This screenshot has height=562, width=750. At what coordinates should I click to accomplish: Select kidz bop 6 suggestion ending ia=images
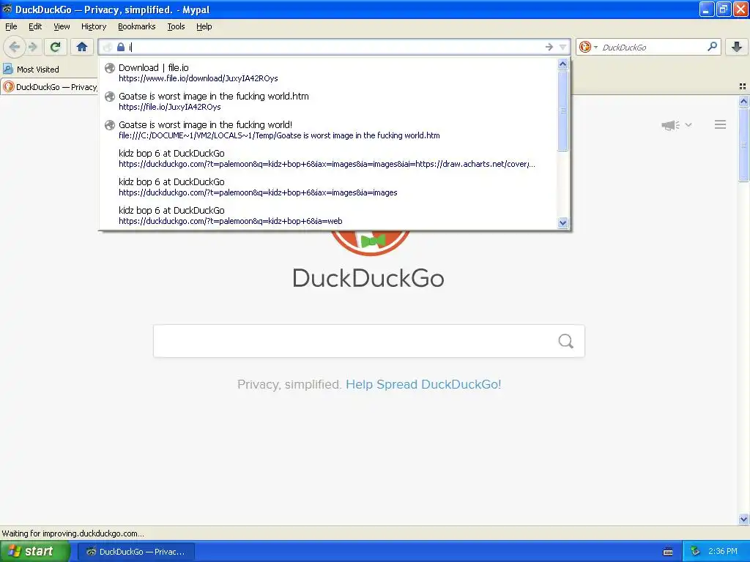point(328,187)
